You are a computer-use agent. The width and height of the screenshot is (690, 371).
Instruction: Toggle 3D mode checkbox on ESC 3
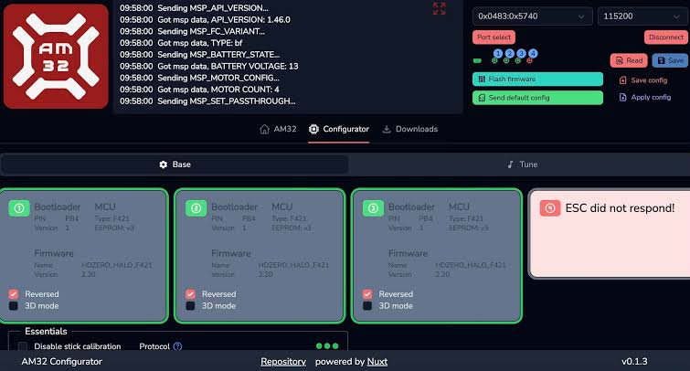[367, 306]
